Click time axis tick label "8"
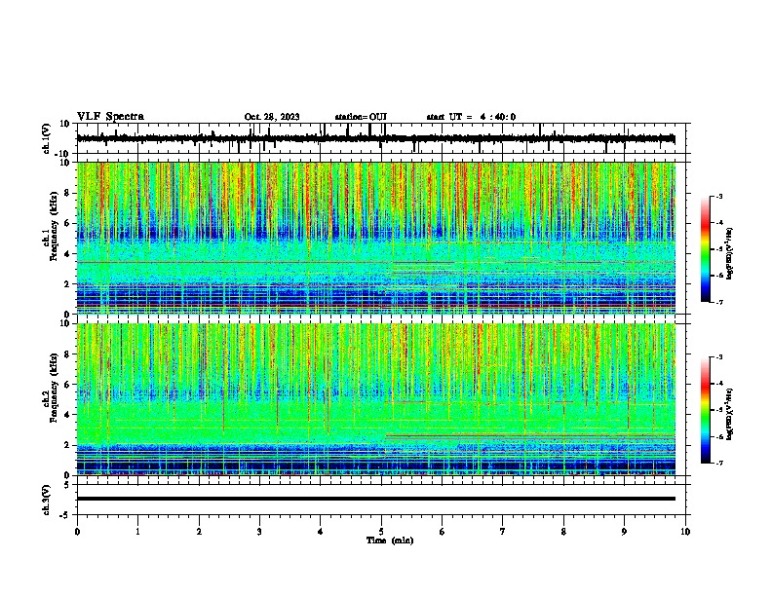This screenshot has width=772, height=596. 563,532
